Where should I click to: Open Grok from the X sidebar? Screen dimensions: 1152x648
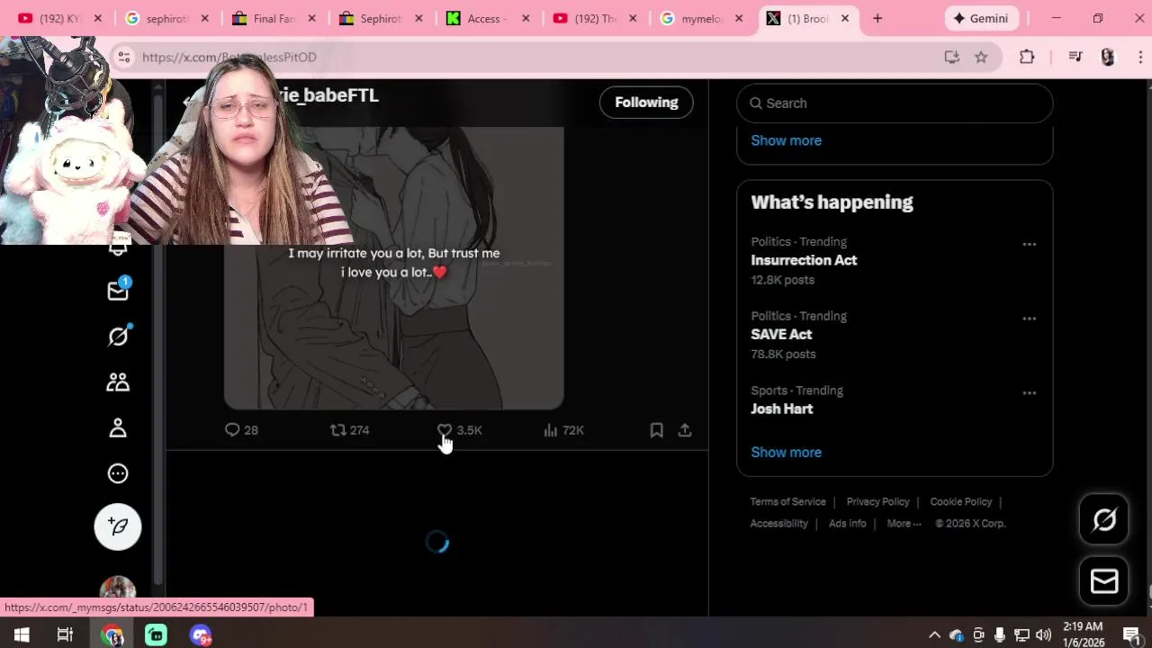click(118, 336)
